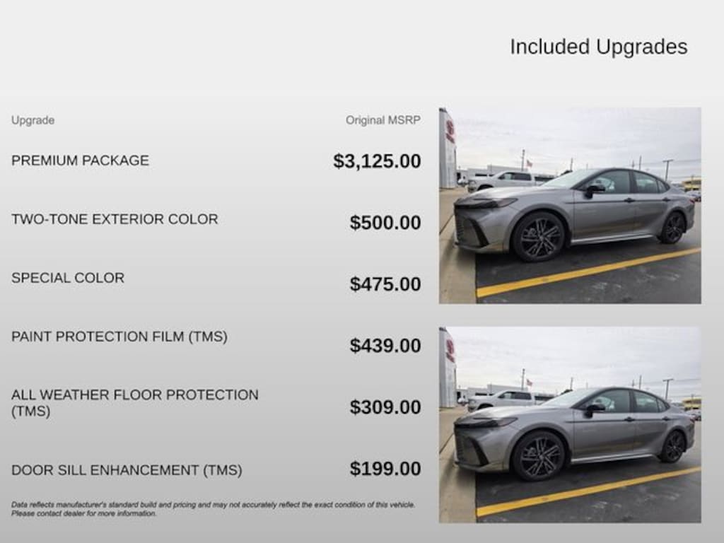Click the bottom car photo thumbnail
This screenshot has height=543, width=724.
tap(570, 425)
